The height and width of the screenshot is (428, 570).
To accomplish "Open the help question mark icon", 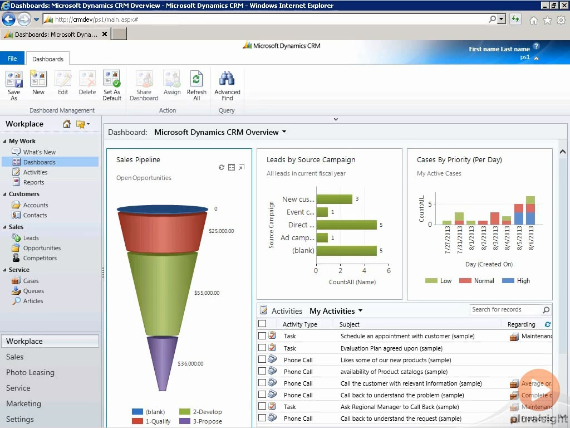I will [536, 46].
